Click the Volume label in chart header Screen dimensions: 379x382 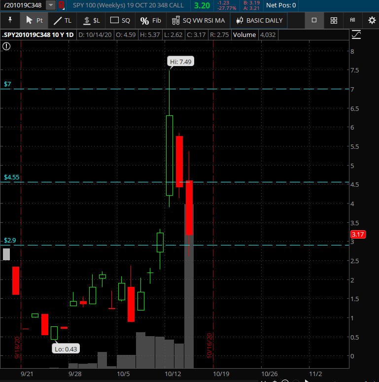[x=244, y=35]
